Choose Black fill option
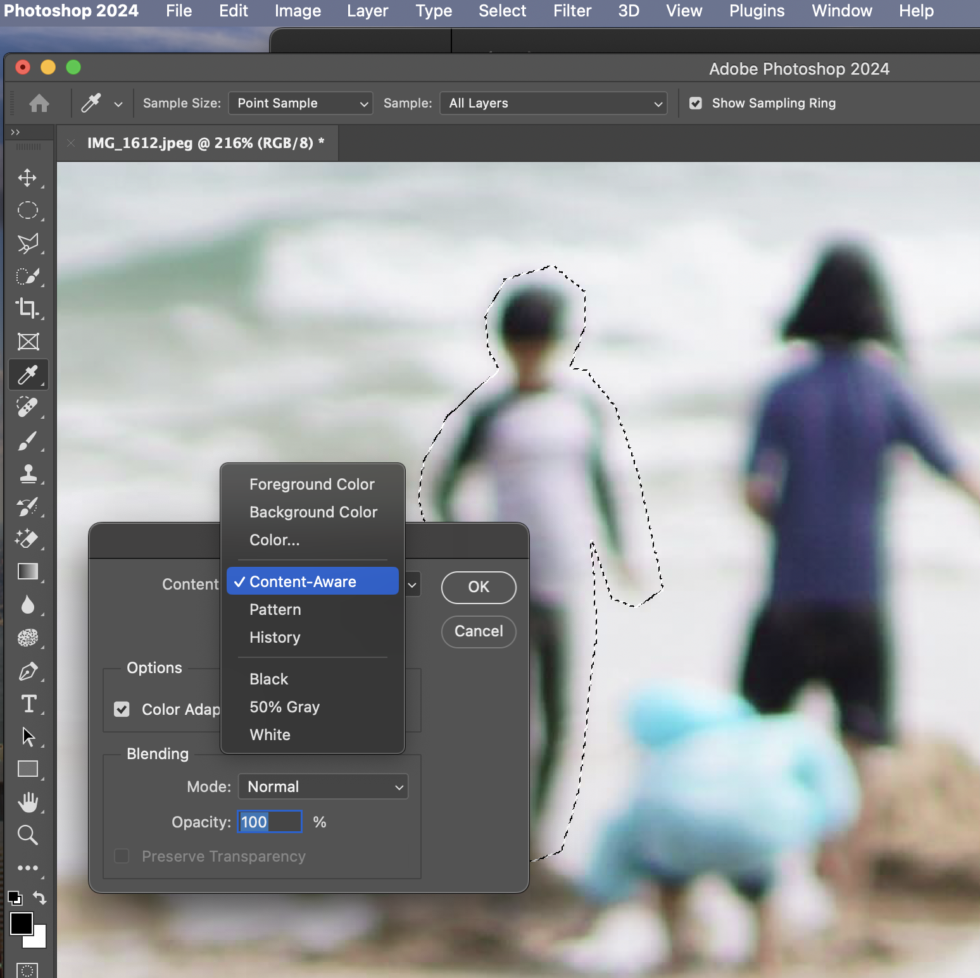 point(312,679)
